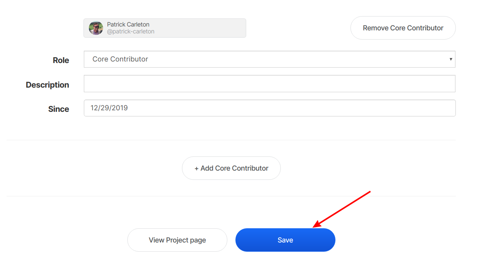
Task: Click the plus sign on Add Core Contributor
Action: pyautogui.click(x=197, y=168)
